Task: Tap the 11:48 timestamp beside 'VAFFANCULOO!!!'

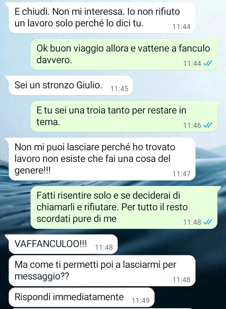Action: click(x=104, y=247)
